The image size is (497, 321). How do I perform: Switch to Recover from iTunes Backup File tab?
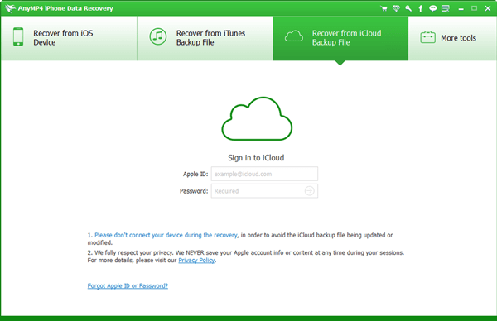pos(205,38)
